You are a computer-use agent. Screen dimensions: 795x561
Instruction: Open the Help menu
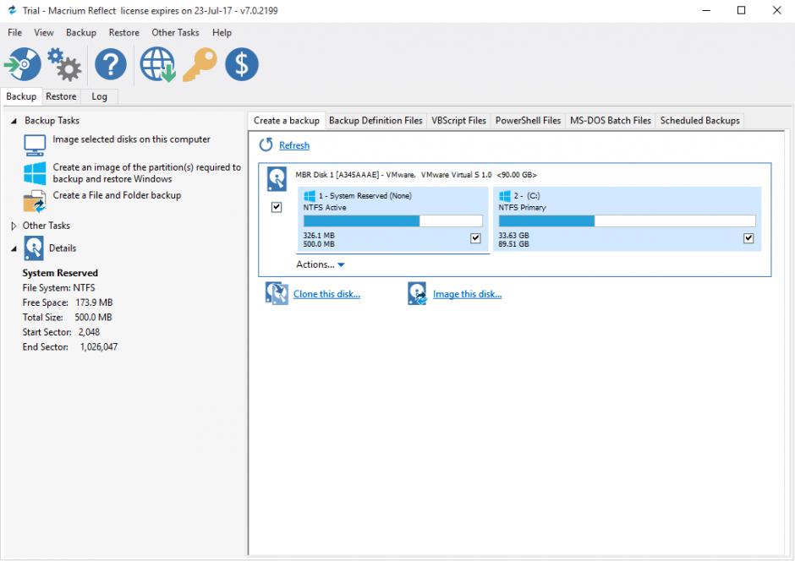tap(222, 32)
